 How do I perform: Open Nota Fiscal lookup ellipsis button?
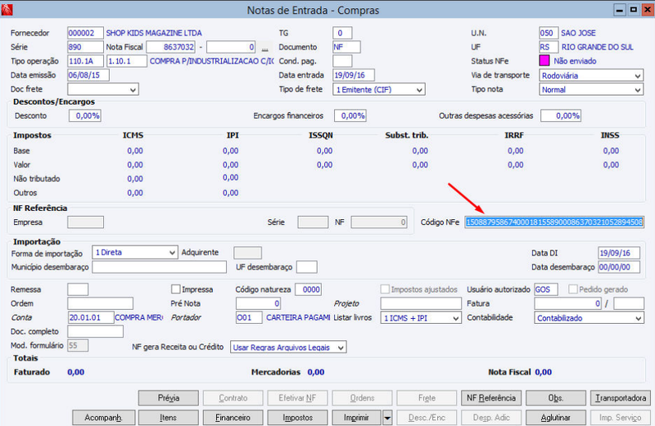(x=264, y=47)
